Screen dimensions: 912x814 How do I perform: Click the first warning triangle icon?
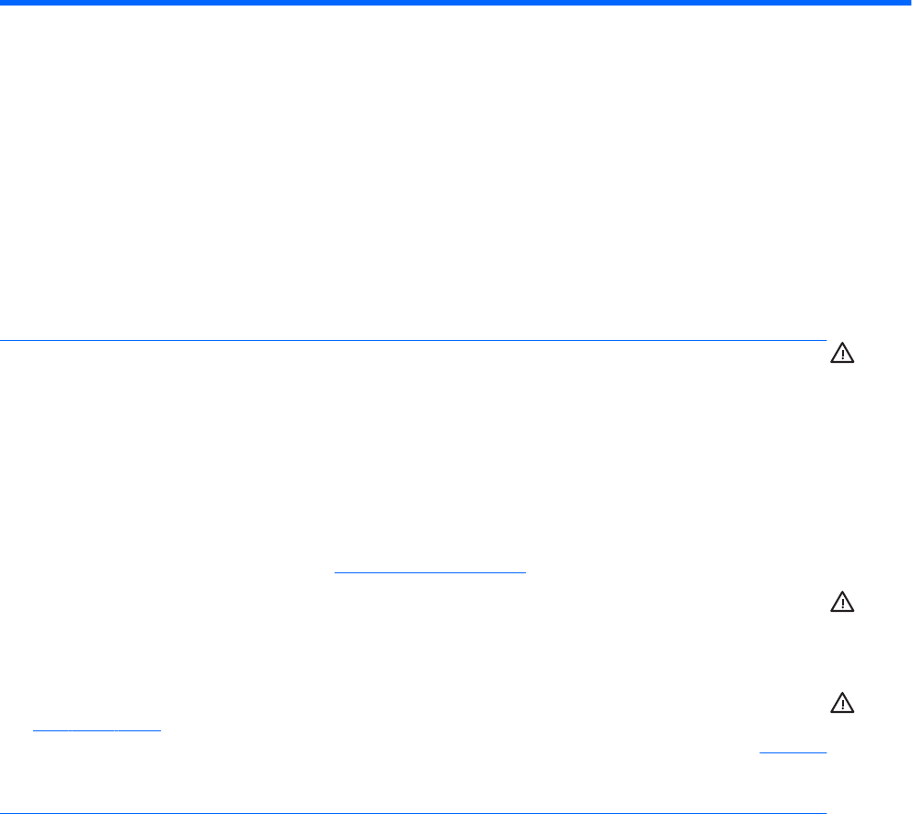coord(841,353)
